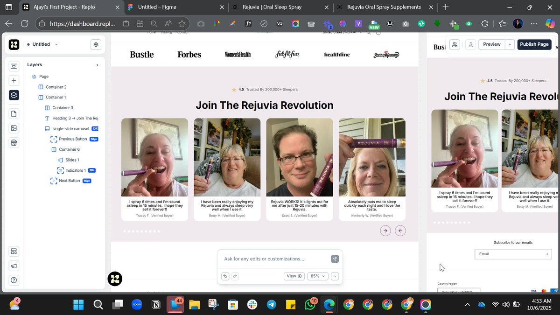
Task: Click the floating Replo badge on canvas
Action: pyautogui.click(x=115, y=279)
